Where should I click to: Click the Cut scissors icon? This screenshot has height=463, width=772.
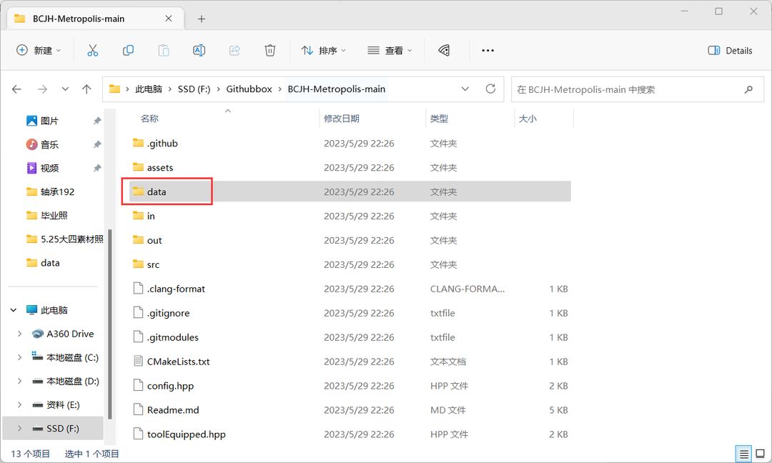pos(92,50)
